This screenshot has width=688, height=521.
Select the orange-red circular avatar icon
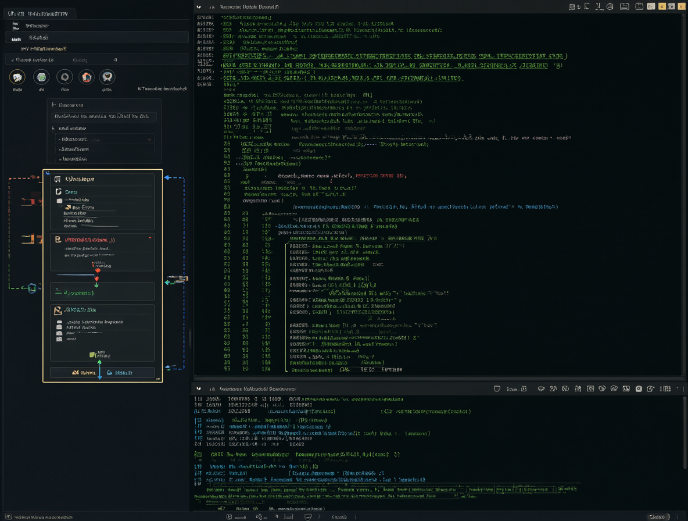coord(87,77)
